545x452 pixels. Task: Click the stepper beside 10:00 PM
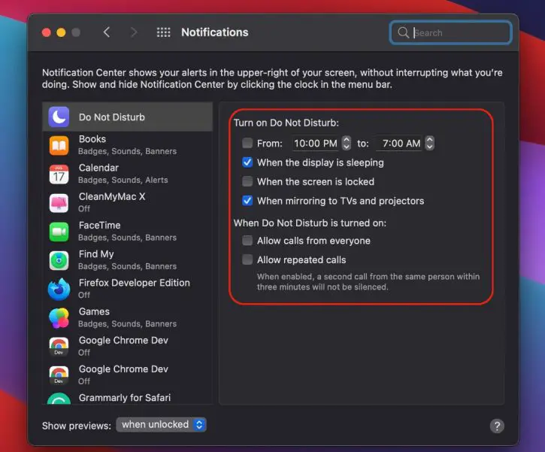coord(347,143)
